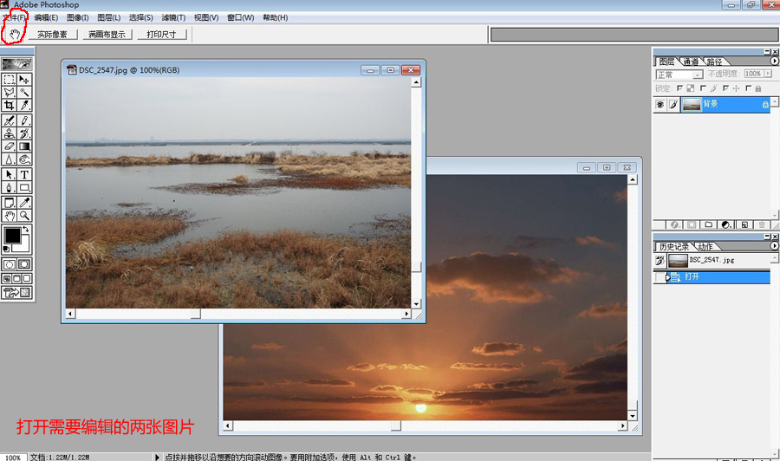The height and width of the screenshot is (461, 780).
Task: Open the History panel flyout menu
Action: [x=774, y=246]
